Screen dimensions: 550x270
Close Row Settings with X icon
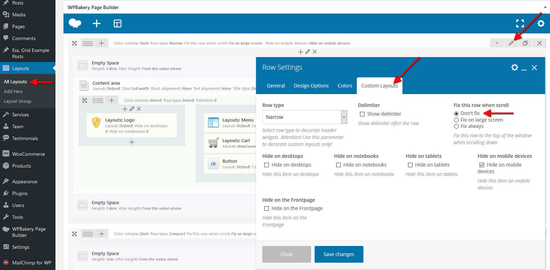point(534,68)
